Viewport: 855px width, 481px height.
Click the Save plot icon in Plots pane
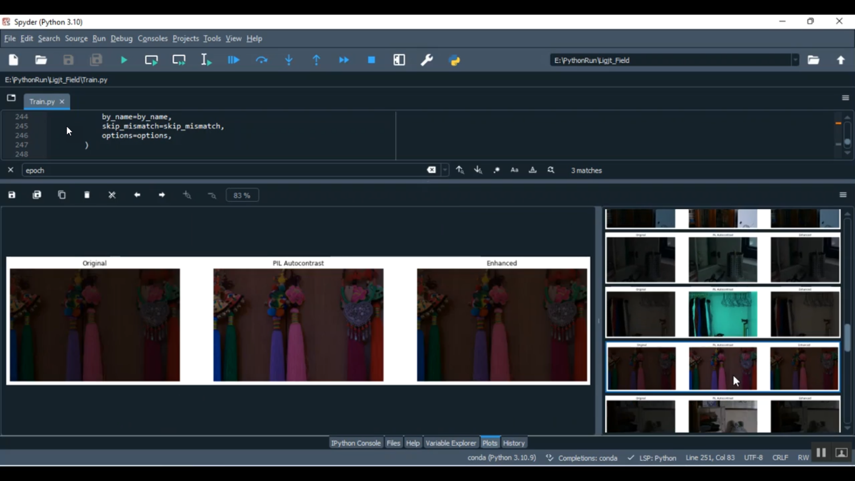click(x=12, y=195)
